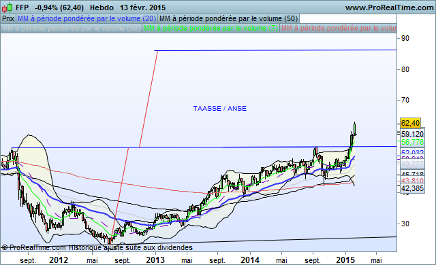Click the 2015 year label on time axis
Viewport: 436px width, 265px height.
(x=345, y=260)
